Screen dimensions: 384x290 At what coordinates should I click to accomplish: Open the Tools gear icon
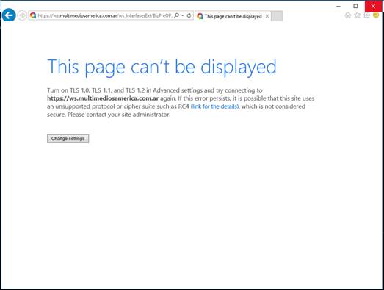coord(366,15)
